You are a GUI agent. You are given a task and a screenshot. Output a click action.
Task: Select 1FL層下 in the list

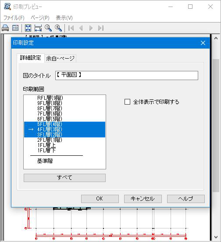pyautogui.click(x=64, y=151)
